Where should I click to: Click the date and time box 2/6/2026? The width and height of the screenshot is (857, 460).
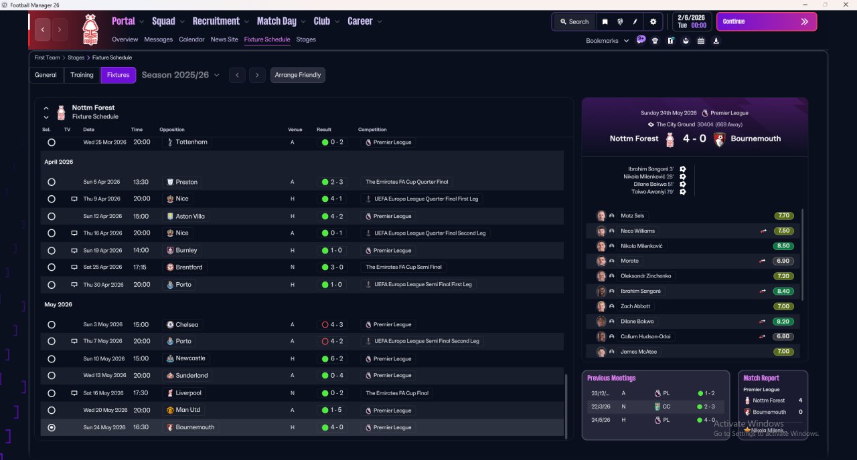692,21
